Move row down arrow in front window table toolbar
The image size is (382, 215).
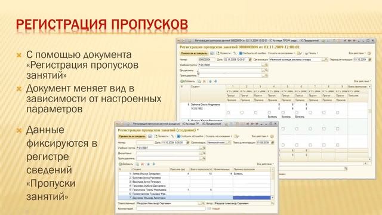pos(153,164)
